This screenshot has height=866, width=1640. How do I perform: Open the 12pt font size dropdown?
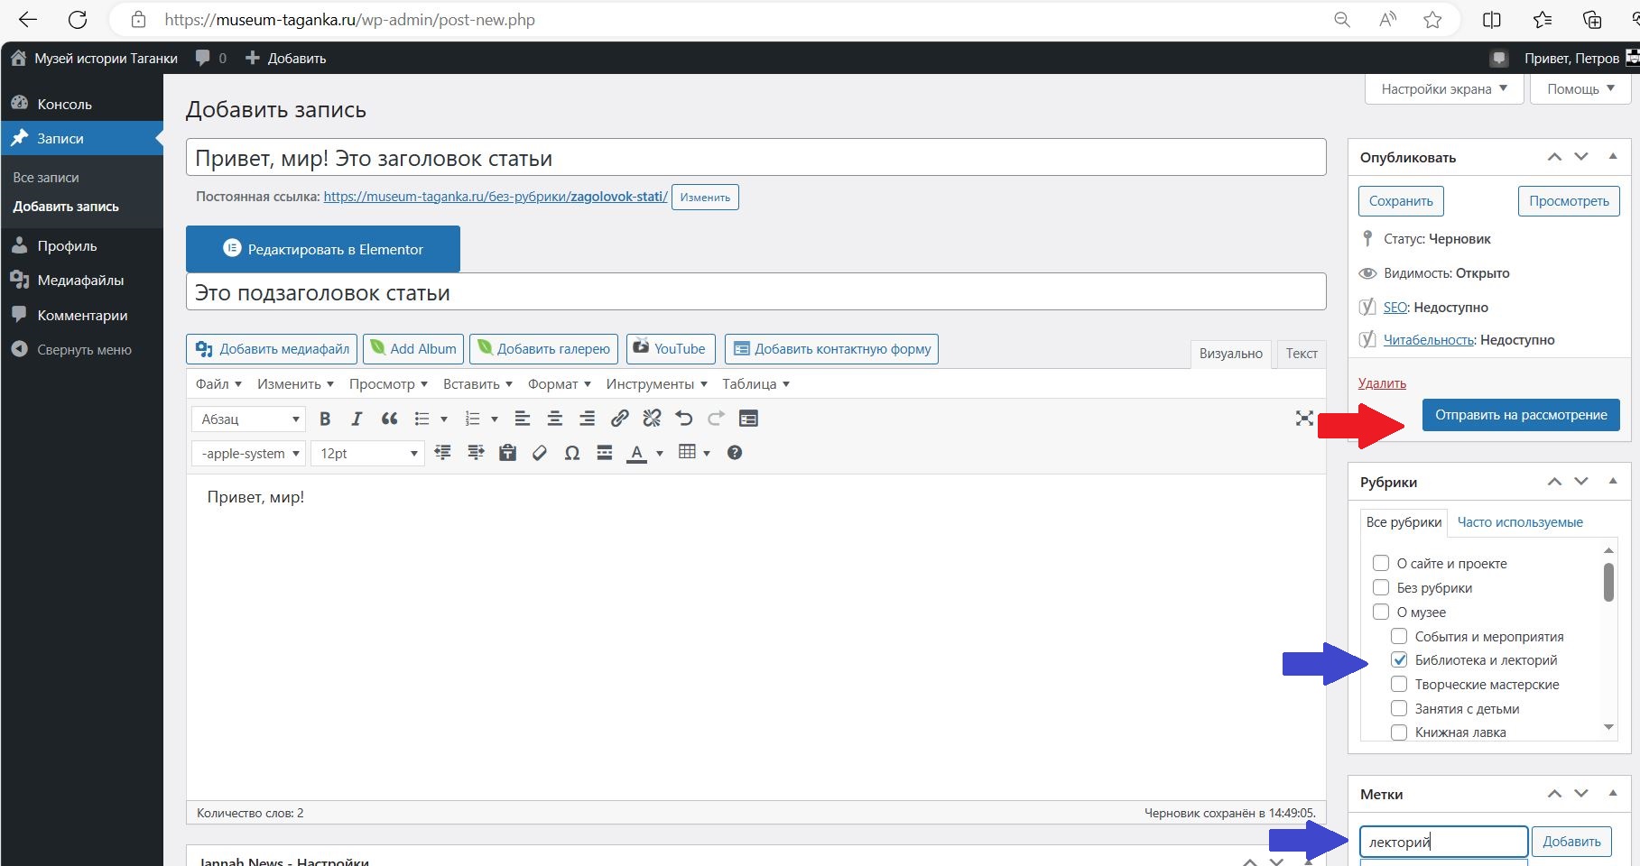coord(367,454)
